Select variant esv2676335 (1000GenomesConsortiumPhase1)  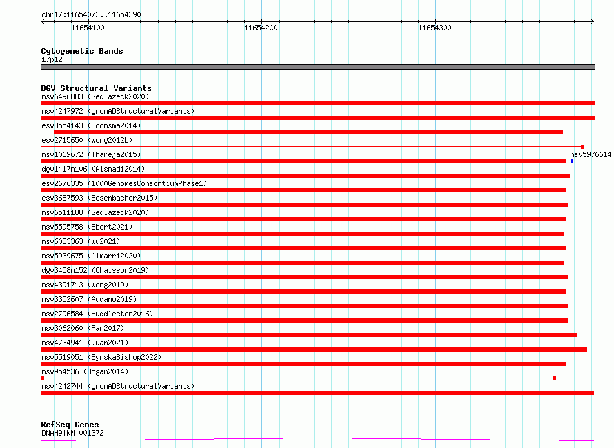pyautogui.click(x=124, y=183)
